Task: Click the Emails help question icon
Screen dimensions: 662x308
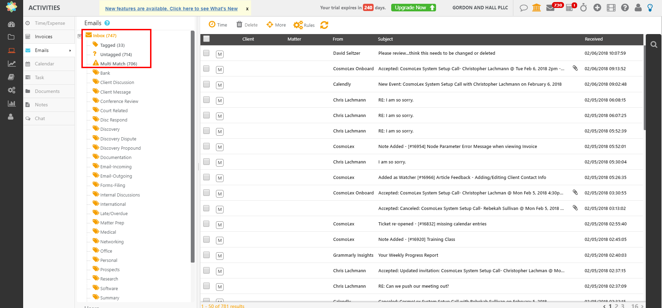Action: point(107,23)
